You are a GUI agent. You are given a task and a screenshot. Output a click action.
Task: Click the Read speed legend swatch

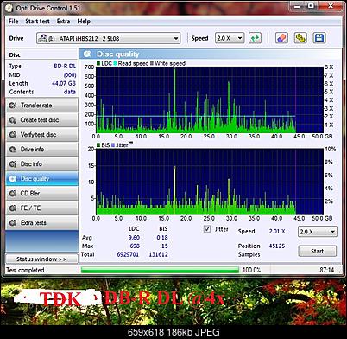(115, 63)
